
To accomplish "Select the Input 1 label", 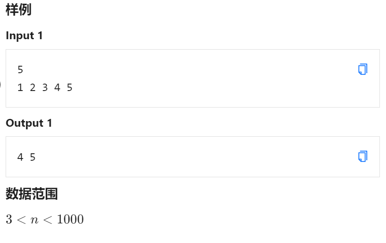I will pyautogui.click(x=24, y=36).
